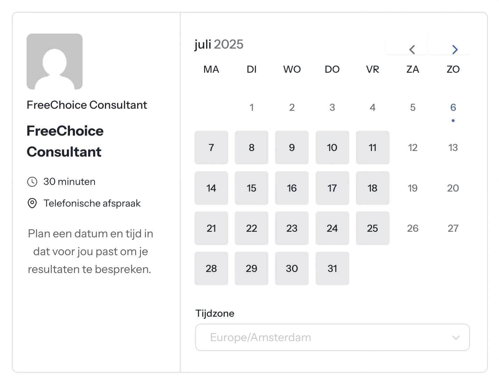499x381 pixels.
Task: Choose date 30 in the calendar
Action: pyautogui.click(x=292, y=268)
